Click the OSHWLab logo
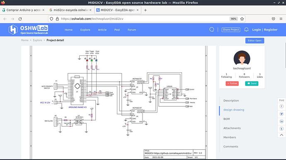This screenshot has height=160, width=286. (28, 30)
